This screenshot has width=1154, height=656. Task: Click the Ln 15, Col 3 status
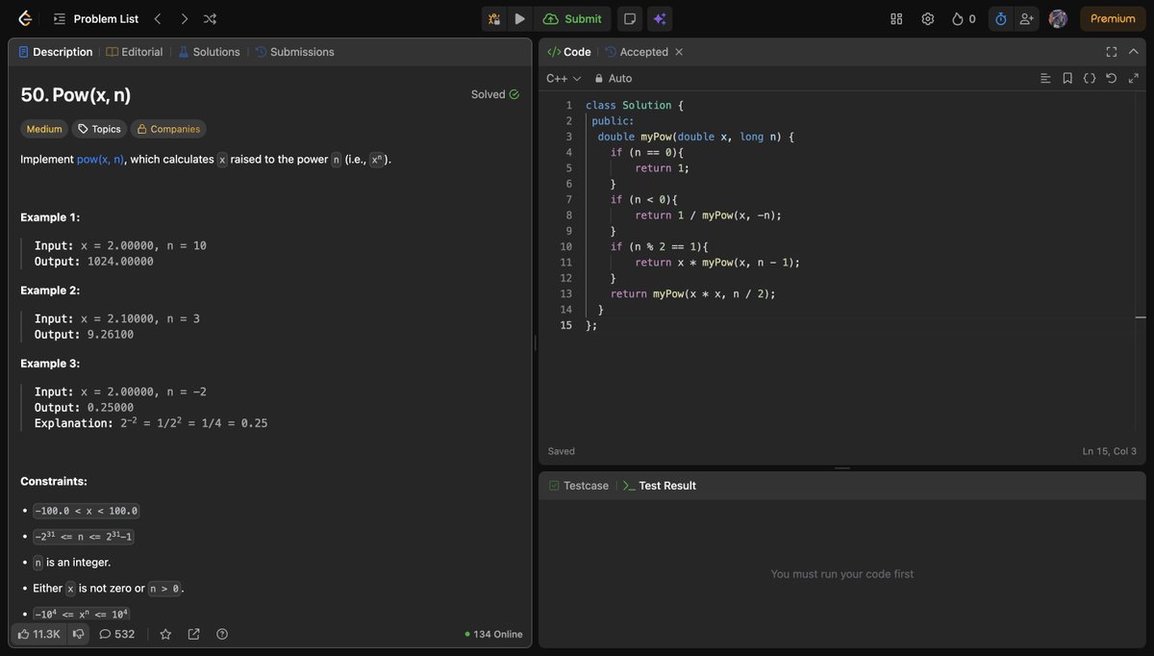pos(1109,451)
